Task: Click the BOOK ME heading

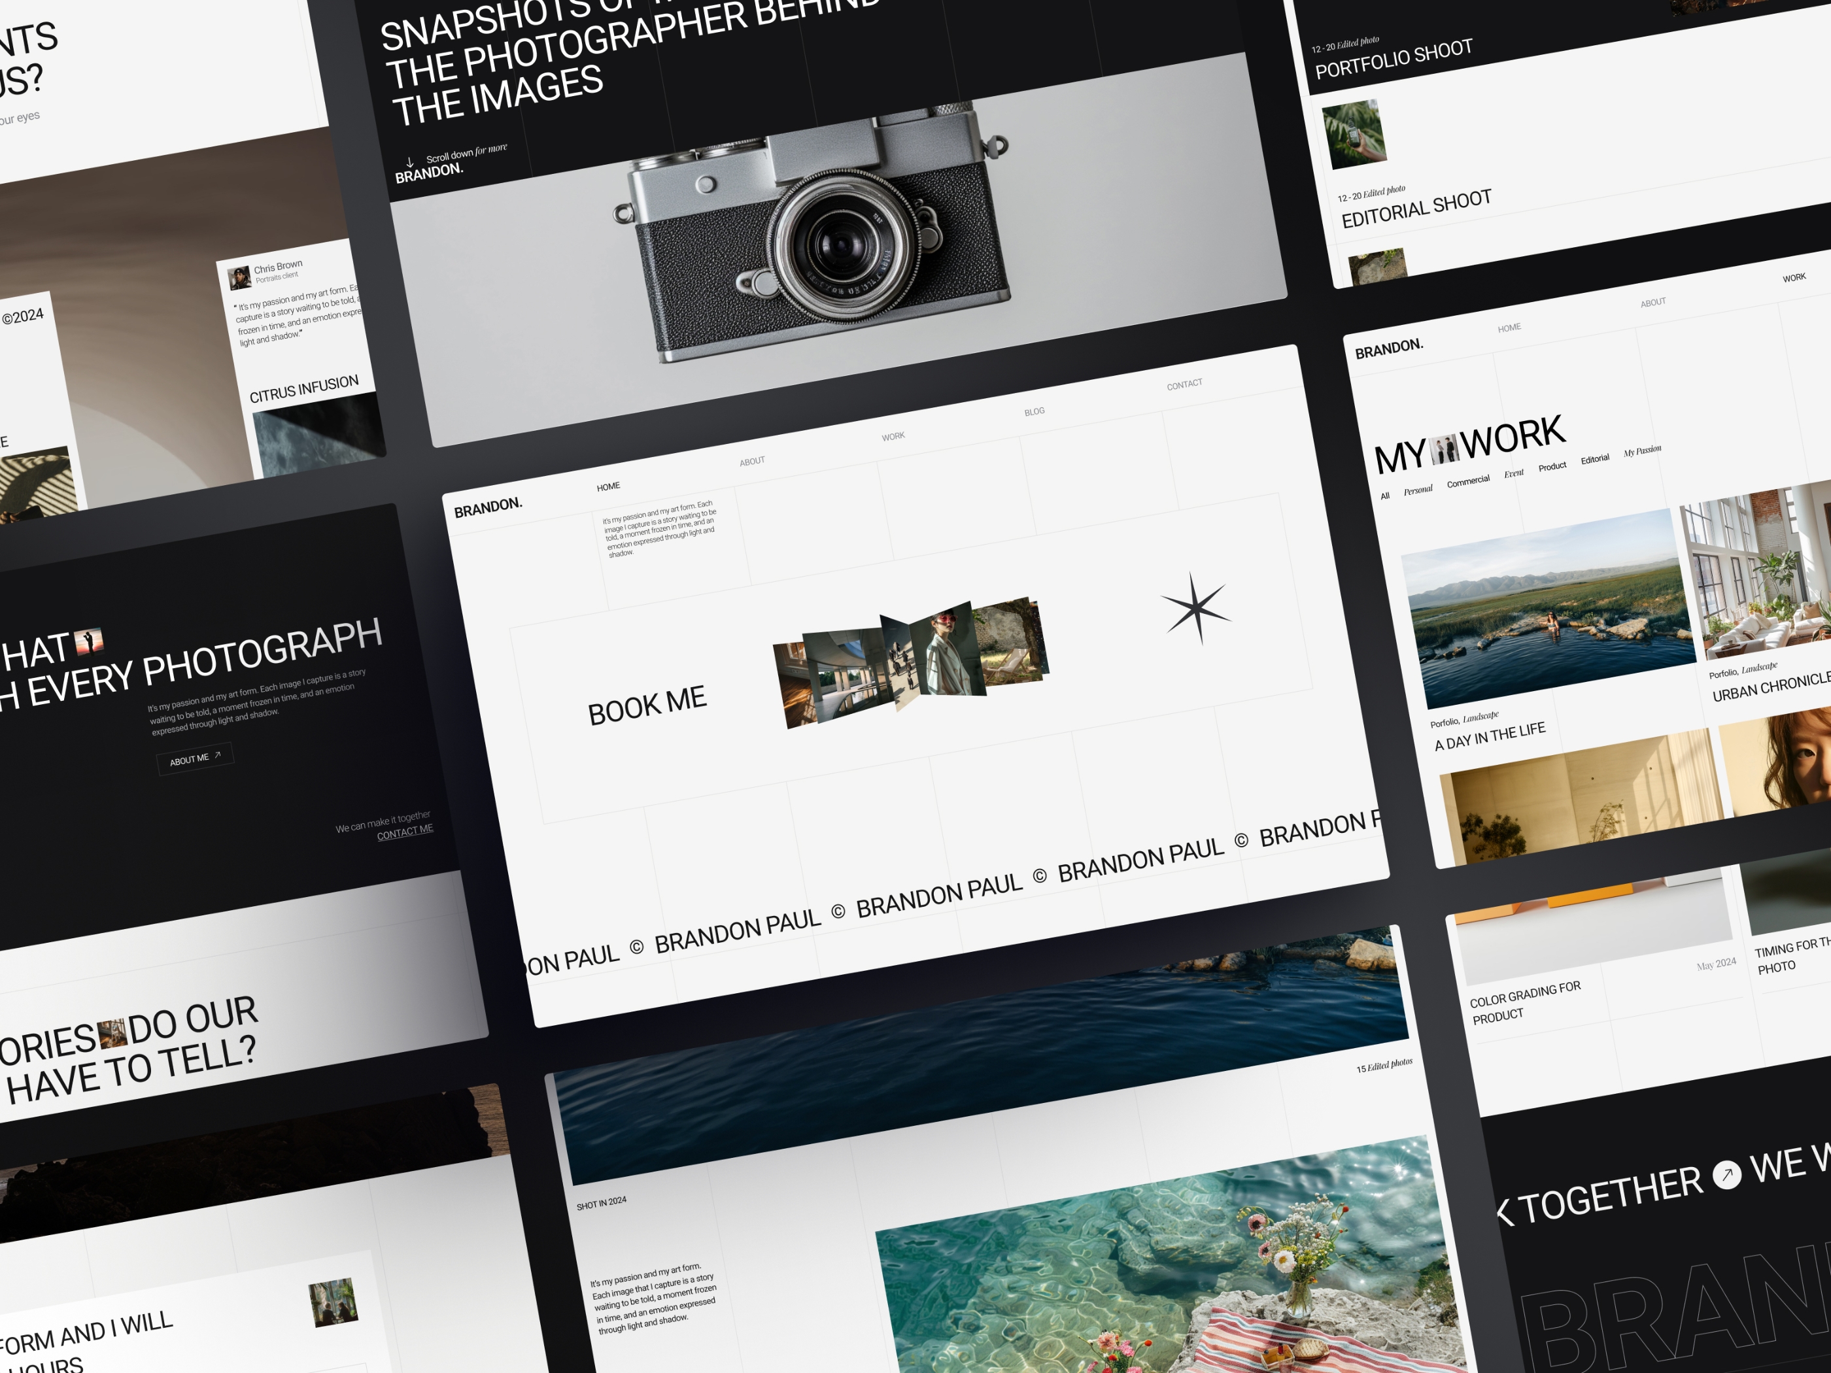Action: click(x=647, y=705)
